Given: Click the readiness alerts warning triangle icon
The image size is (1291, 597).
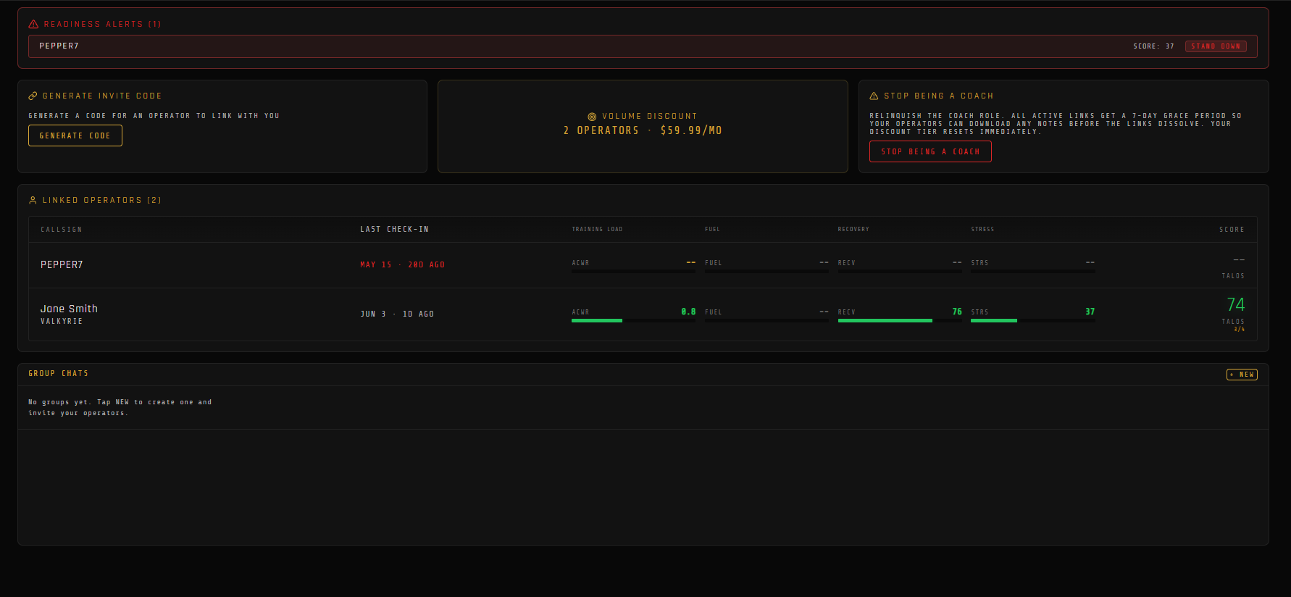Looking at the screenshot, I should pos(33,24).
